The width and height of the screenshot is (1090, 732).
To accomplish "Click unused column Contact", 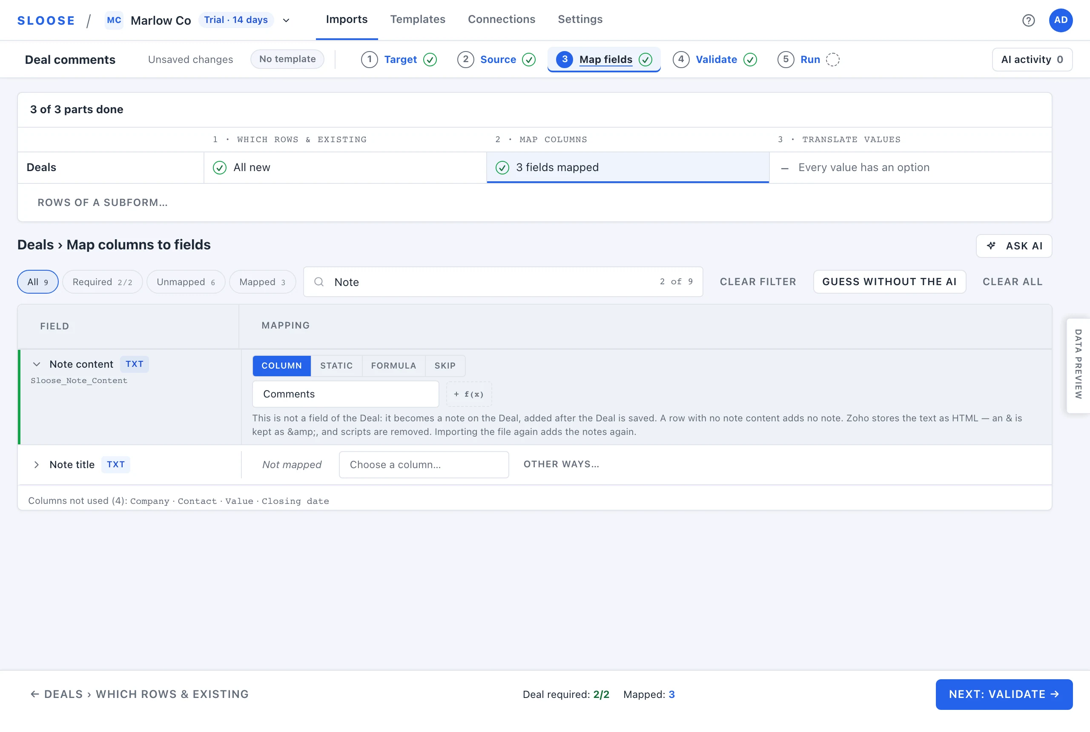I will [x=197, y=501].
